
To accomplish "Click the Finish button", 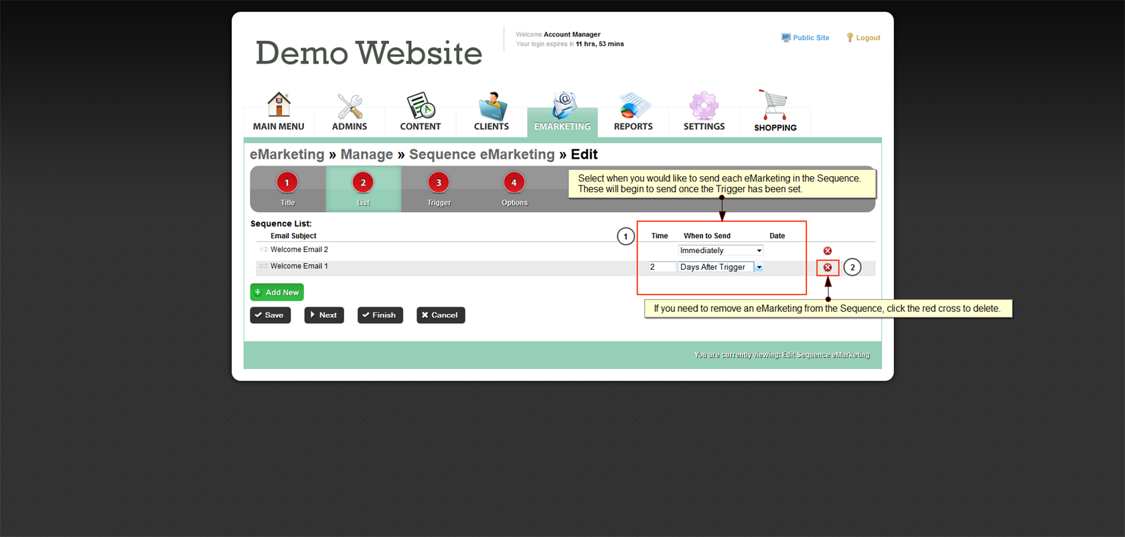I will pos(380,315).
